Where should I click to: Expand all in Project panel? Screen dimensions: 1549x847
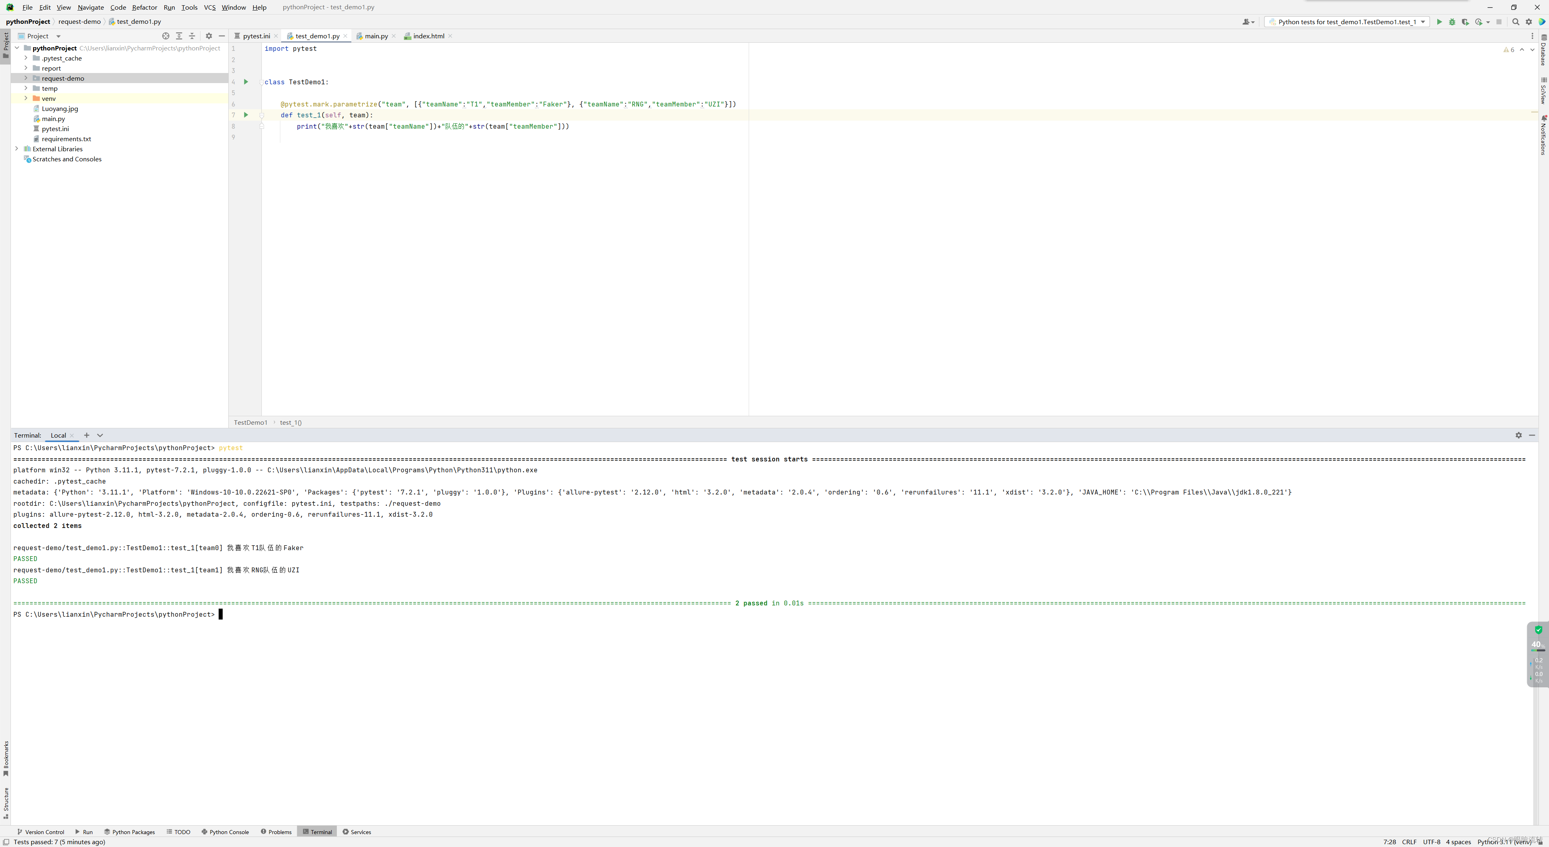coord(179,36)
